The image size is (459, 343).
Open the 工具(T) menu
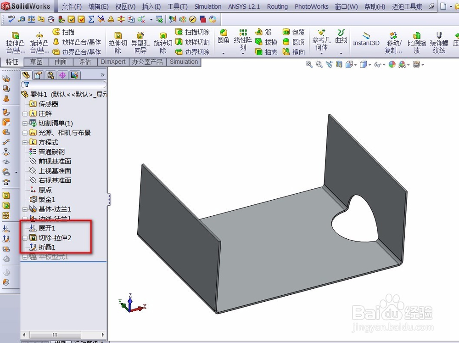click(177, 6)
